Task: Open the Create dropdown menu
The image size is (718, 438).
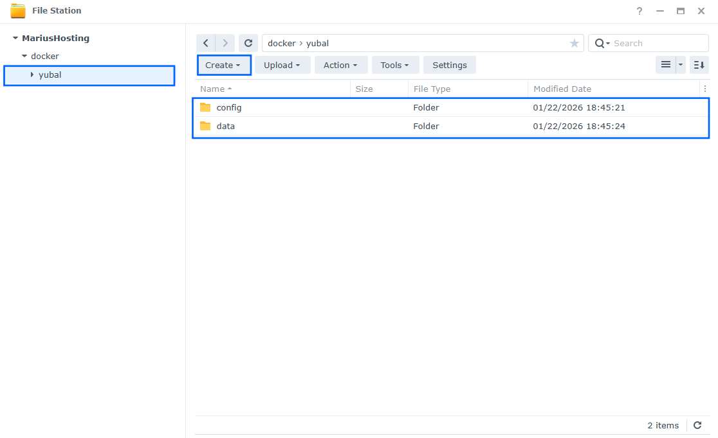Action: pyautogui.click(x=223, y=65)
